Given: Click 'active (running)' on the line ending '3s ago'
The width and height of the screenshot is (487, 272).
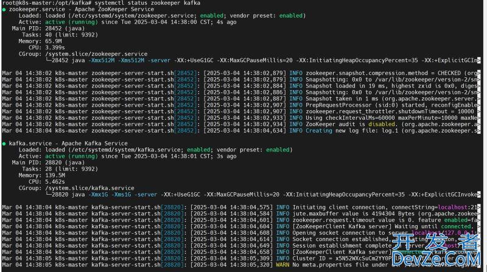Looking at the screenshot, I should point(71,156).
